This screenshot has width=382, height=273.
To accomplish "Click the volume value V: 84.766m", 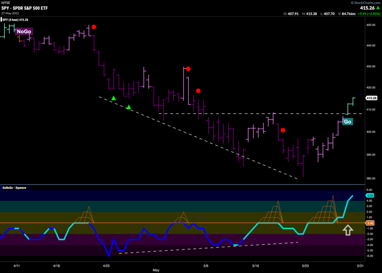I will point(347,14).
